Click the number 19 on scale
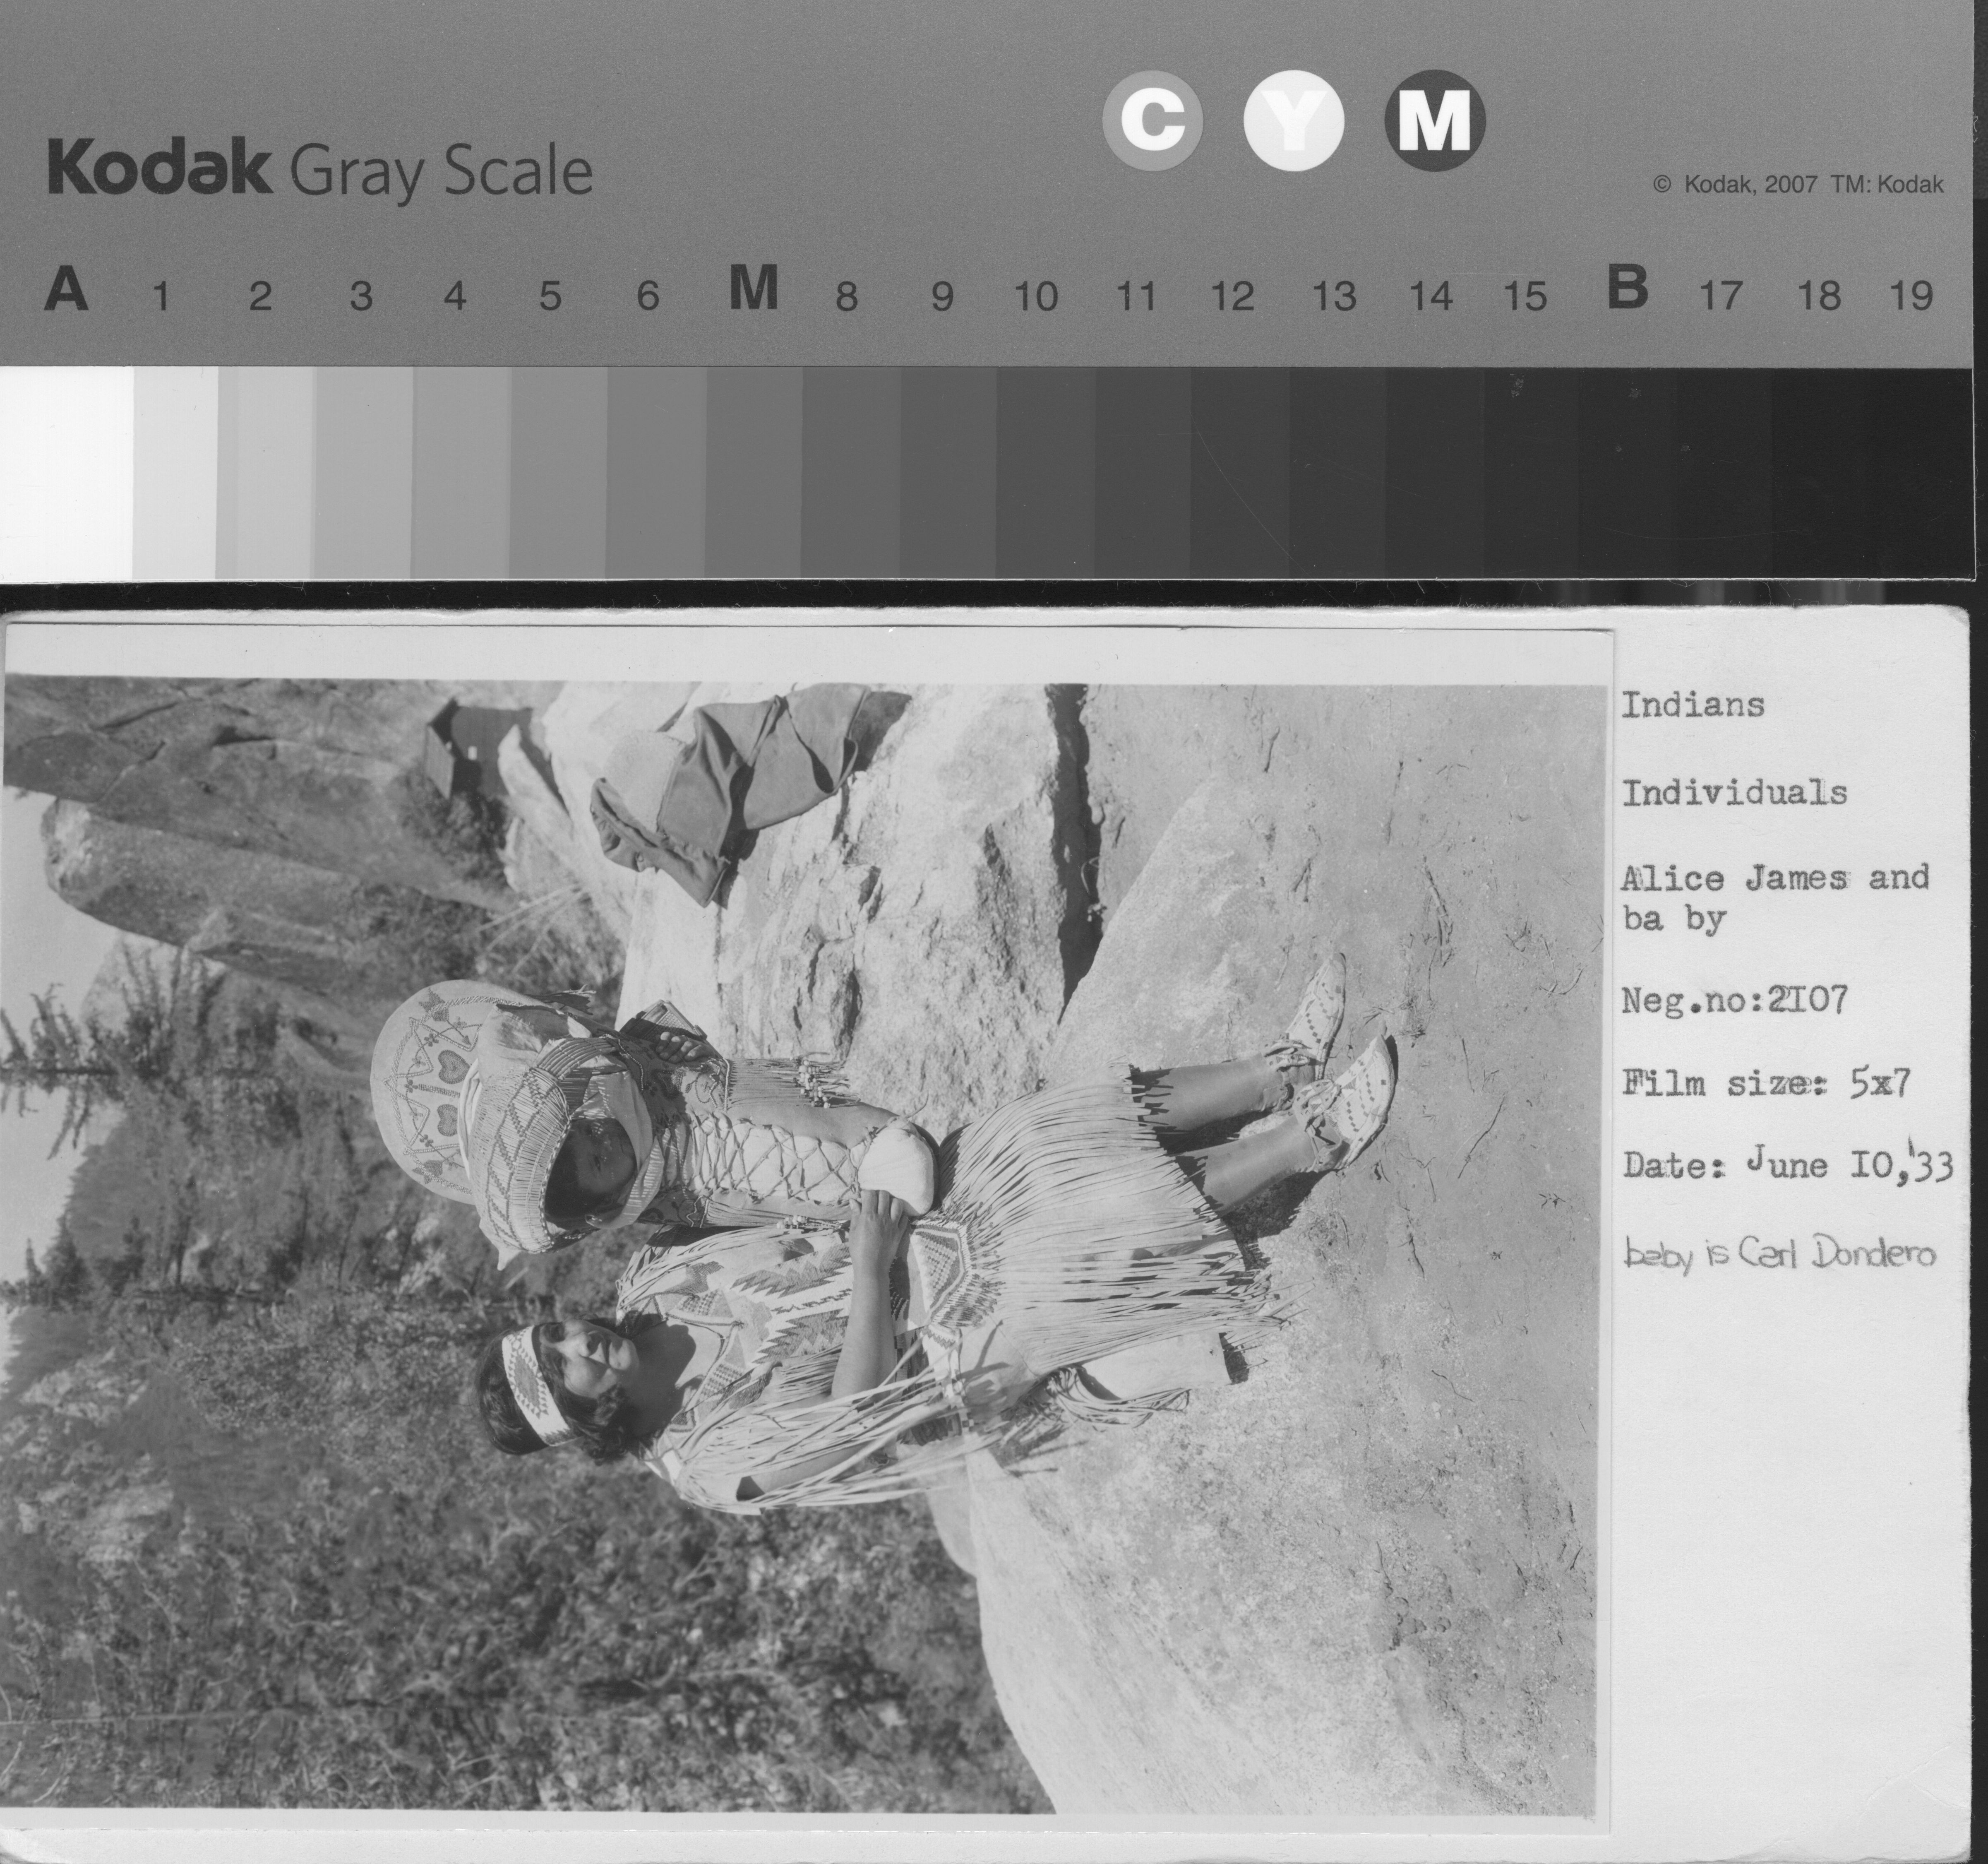The width and height of the screenshot is (1988, 1864). [x=1911, y=296]
